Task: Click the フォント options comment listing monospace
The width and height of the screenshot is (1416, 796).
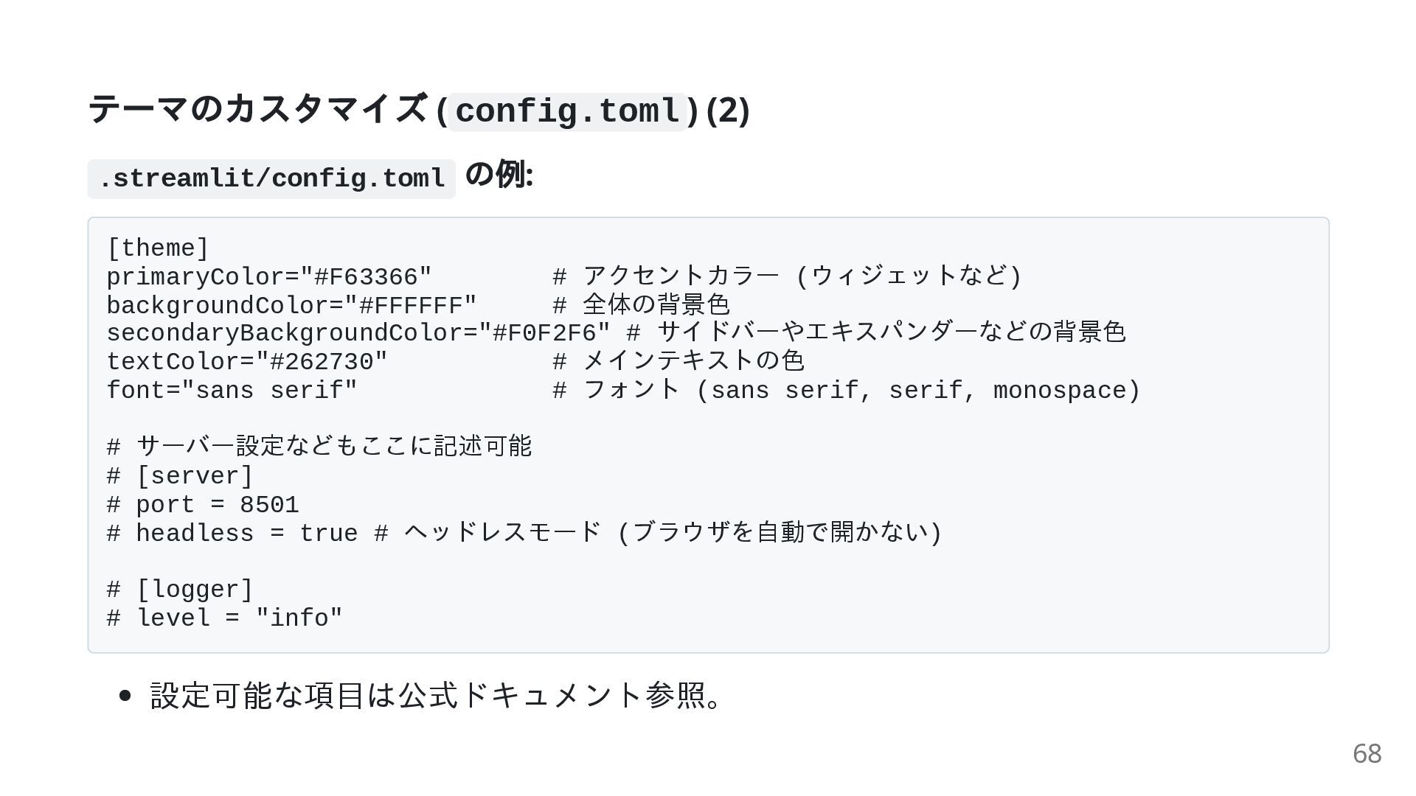Action: point(861,390)
